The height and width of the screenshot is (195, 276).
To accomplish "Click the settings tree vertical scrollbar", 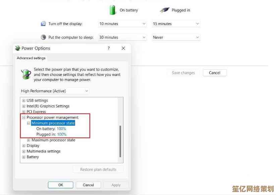I will (x=120, y=140).
